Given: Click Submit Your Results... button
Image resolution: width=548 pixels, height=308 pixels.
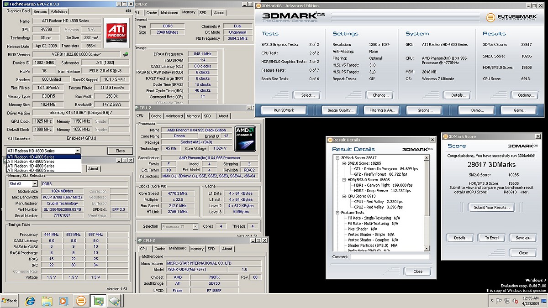Looking at the screenshot, I should [492, 207].
